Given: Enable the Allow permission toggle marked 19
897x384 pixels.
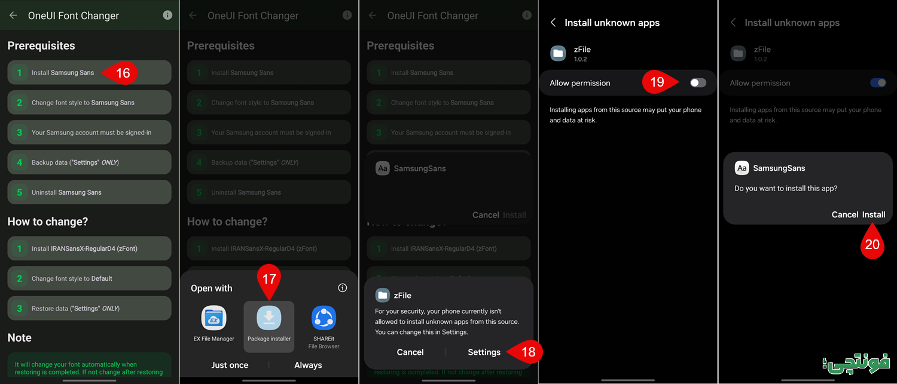Looking at the screenshot, I should 698,83.
